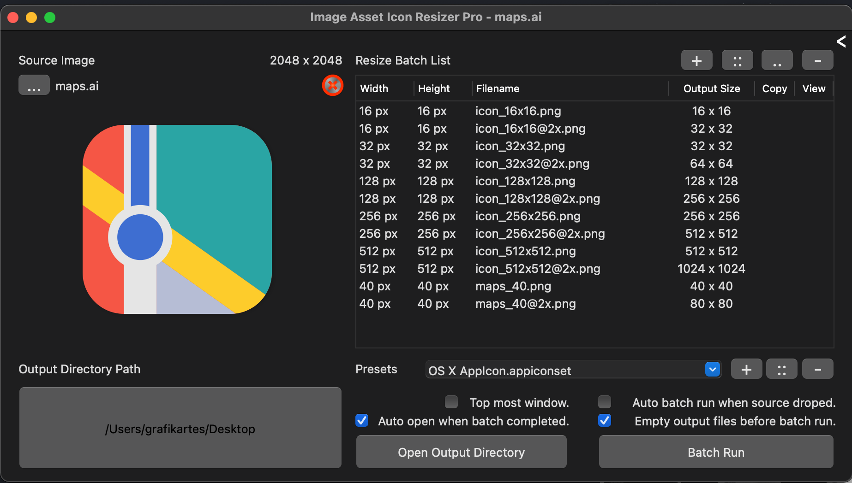Click the 1024 x 1024 output size cell
The height and width of the screenshot is (483, 852).
(x=711, y=269)
